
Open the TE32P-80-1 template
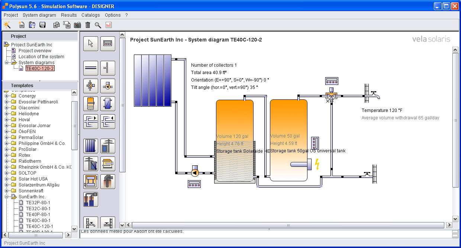38,203
